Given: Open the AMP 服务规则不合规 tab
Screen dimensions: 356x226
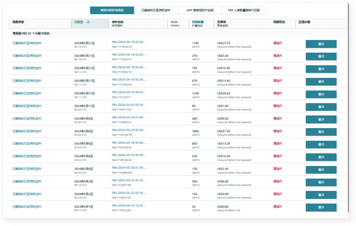Looking at the screenshot, I should click(x=199, y=10).
